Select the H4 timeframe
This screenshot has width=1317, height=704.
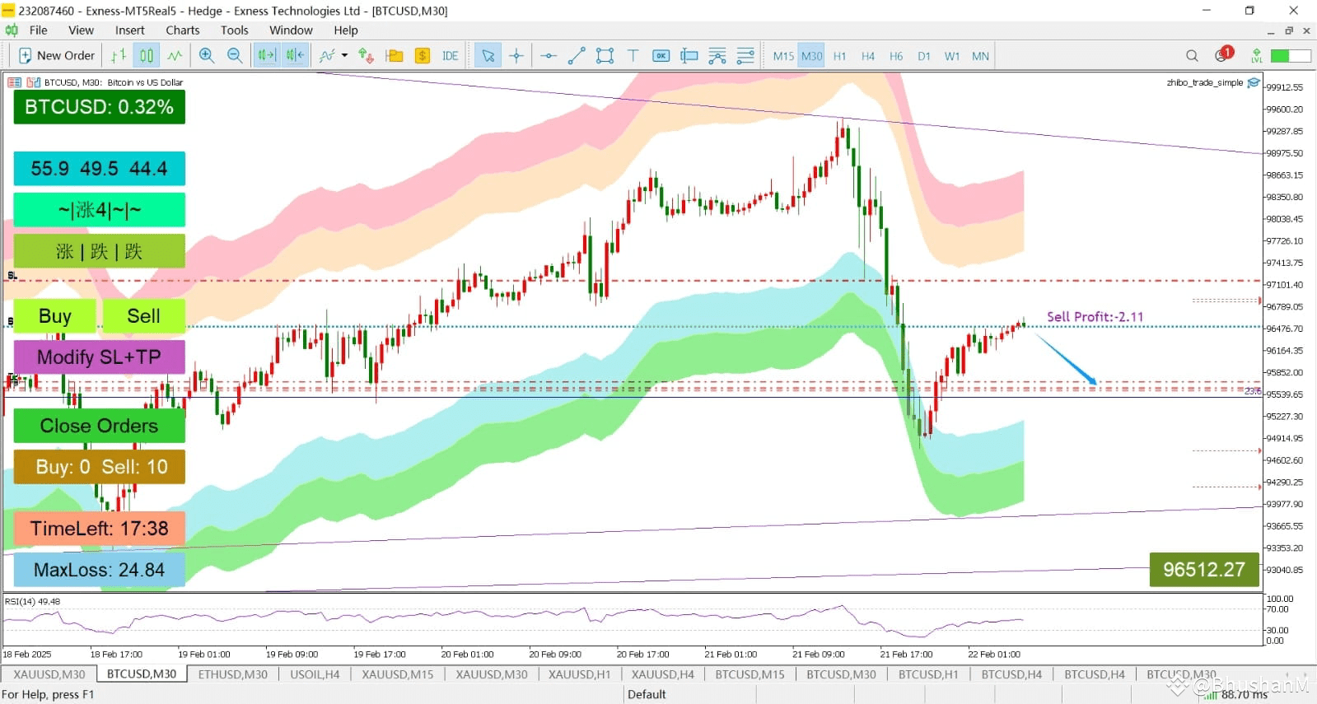click(x=867, y=56)
